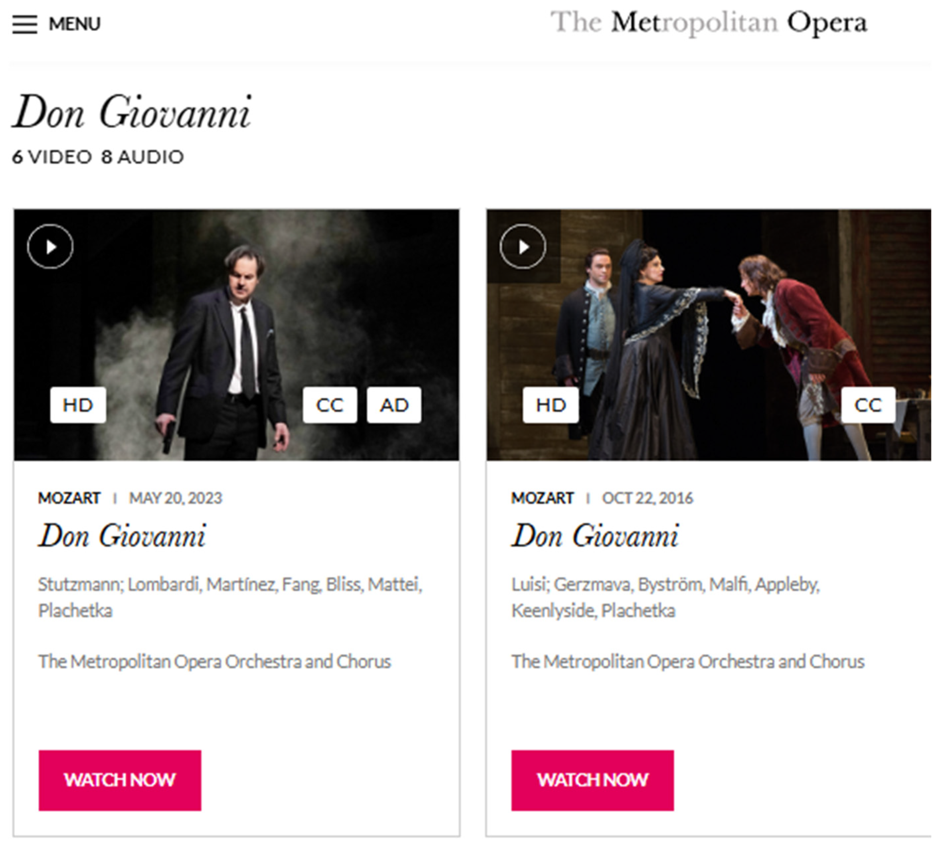
Task: Click HD badge on 2016 performance
Action: 550,405
